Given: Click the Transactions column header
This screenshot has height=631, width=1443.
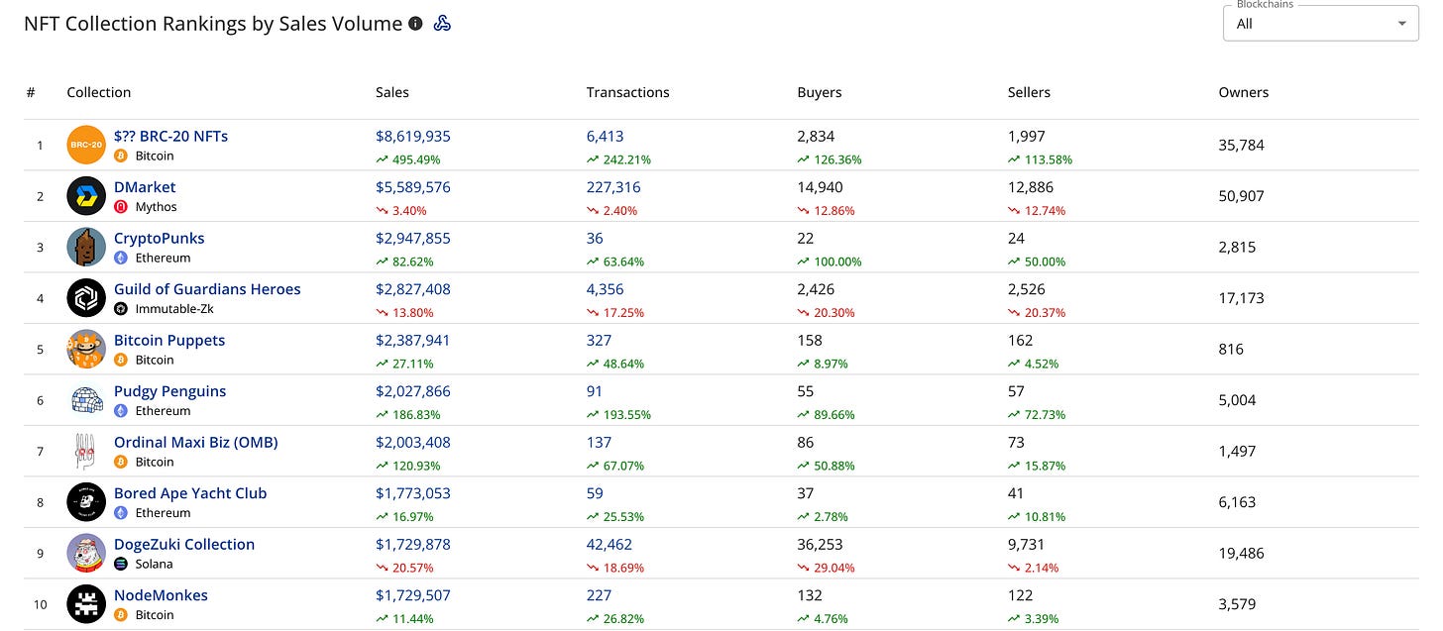Looking at the screenshot, I should pyautogui.click(x=628, y=92).
